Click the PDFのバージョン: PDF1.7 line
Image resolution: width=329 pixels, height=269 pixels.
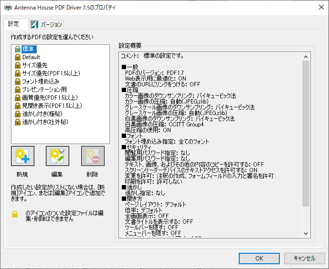pos(154,73)
